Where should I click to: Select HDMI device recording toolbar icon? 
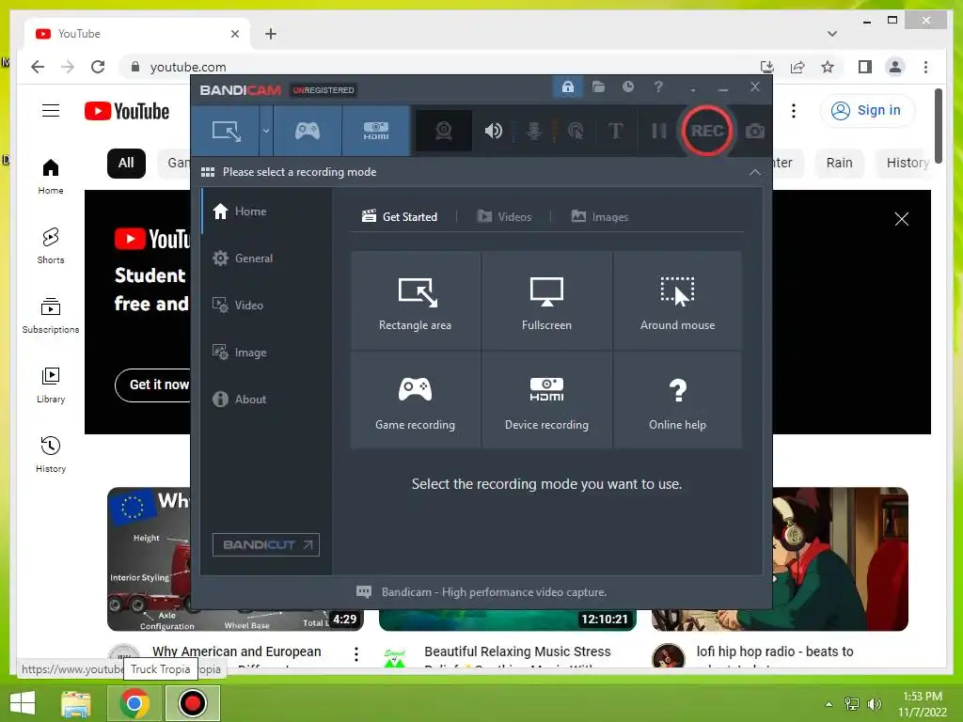[376, 131]
